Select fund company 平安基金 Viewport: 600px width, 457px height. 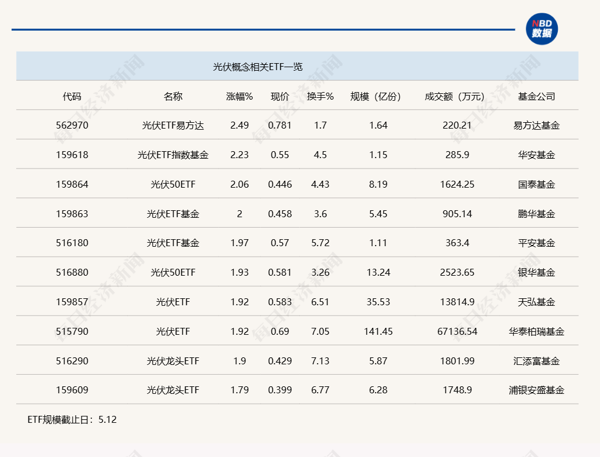coord(536,243)
